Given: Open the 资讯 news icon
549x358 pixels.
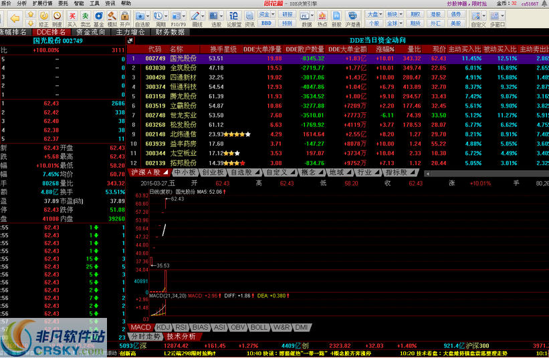Looking at the screenshot, I should point(249,16).
